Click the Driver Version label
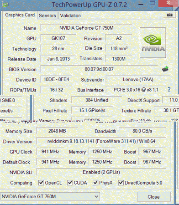179x205 pixels. point(18,142)
